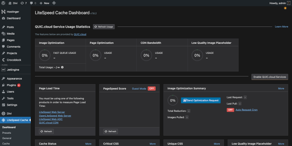292x146 pixels.
Task: Open LiteSpeed Web Server link
Action: point(52,112)
